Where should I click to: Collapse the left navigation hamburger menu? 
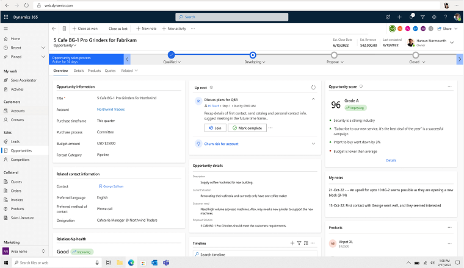pos(6,29)
